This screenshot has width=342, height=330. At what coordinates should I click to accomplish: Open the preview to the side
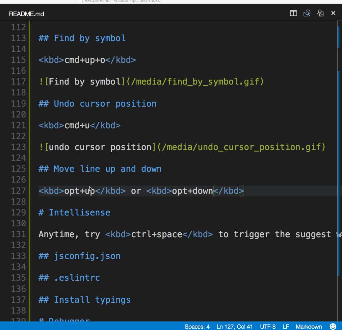click(x=320, y=13)
